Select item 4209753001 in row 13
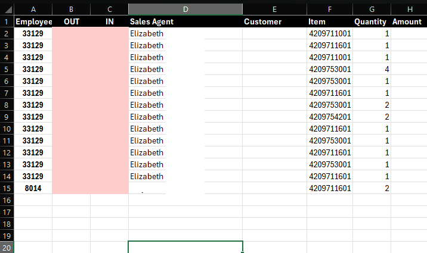This screenshot has height=253, width=427. (x=330, y=164)
